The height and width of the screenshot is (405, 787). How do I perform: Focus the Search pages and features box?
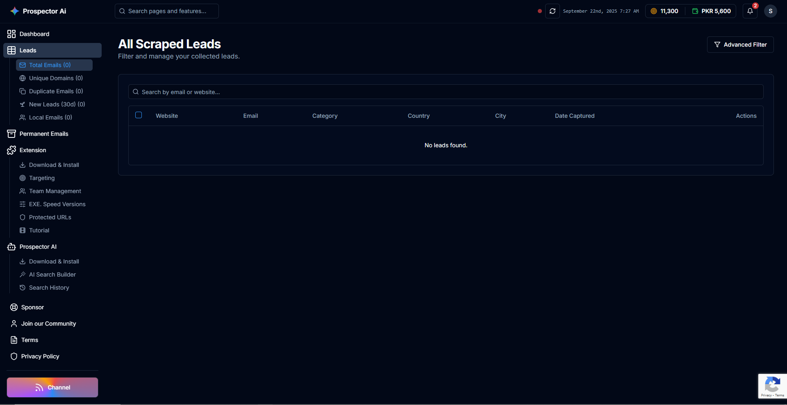pyautogui.click(x=167, y=11)
